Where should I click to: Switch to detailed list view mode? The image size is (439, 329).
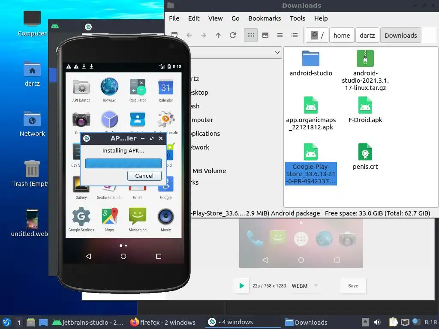294,35
